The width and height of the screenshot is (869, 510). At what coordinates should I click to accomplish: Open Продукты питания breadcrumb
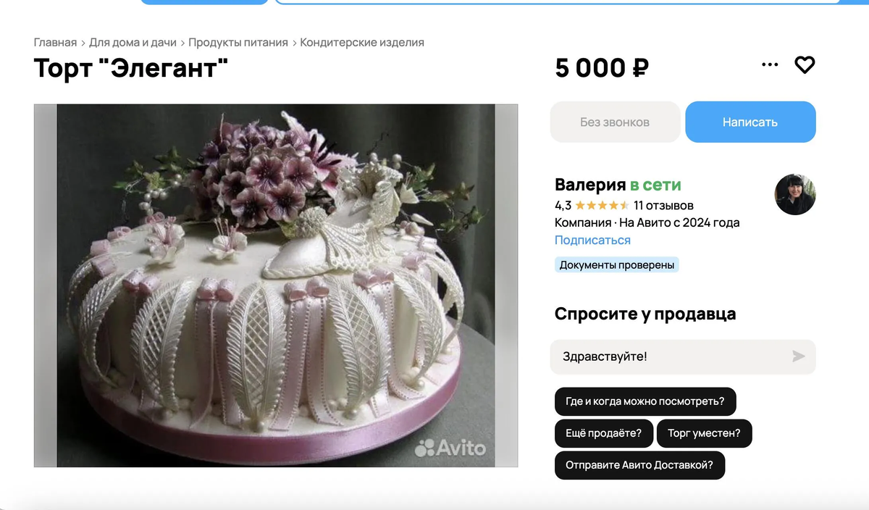(x=238, y=43)
